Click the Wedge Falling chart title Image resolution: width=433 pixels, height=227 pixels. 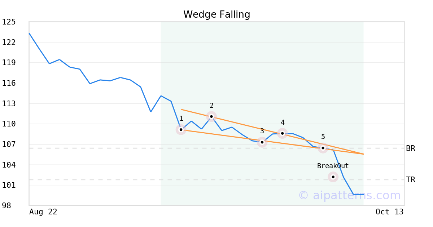(216, 14)
